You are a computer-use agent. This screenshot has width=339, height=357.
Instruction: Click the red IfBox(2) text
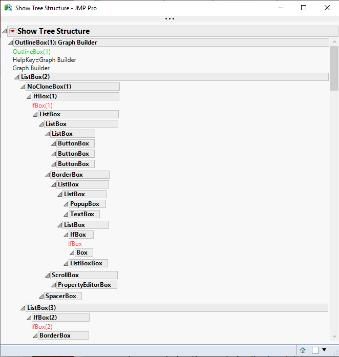[x=42, y=327]
